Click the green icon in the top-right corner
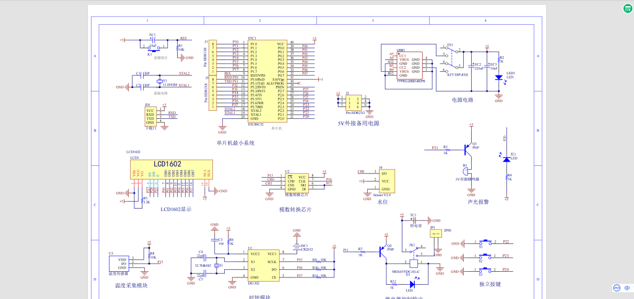 click(627, 8)
